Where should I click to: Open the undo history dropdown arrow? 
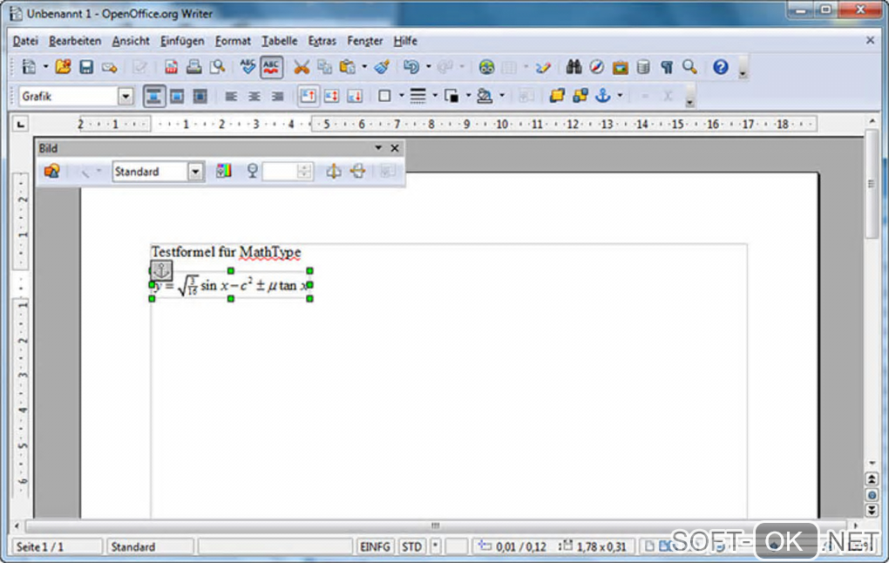[429, 67]
